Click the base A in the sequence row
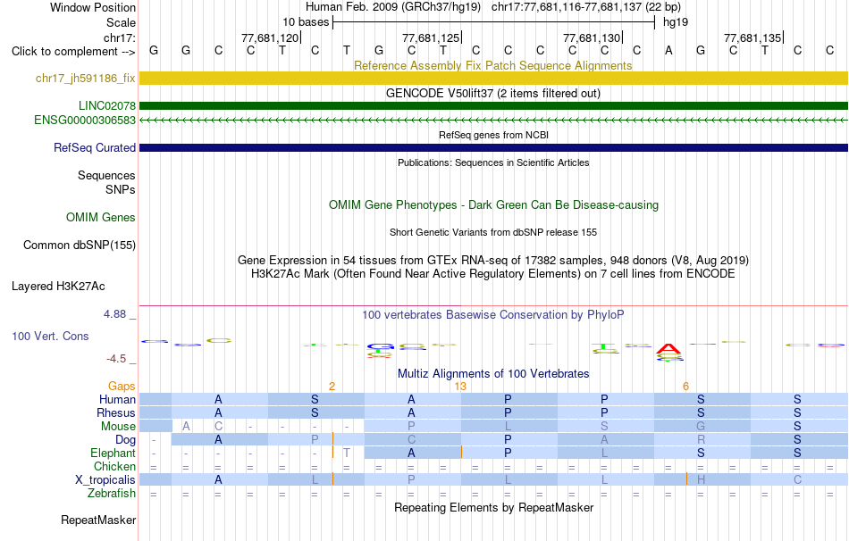 click(668, 50)
